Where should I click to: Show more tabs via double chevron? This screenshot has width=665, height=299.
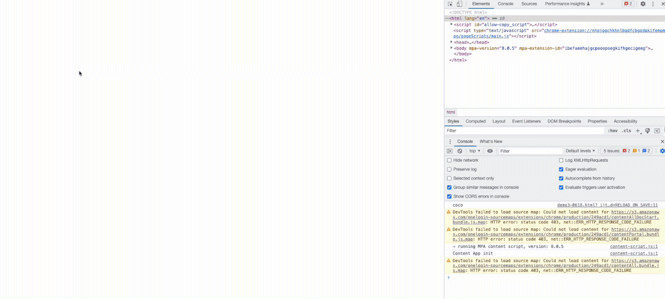click(602, 4)
